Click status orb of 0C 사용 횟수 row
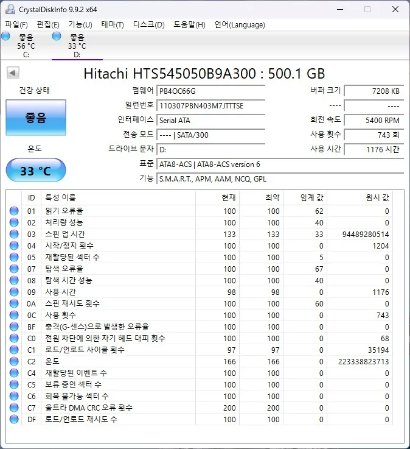Image resolution: width=410 pixels, height=449 pixels. (14, 315)
